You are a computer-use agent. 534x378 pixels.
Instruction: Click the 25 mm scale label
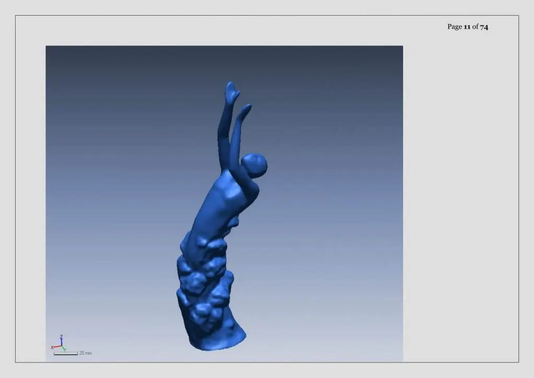86,353
